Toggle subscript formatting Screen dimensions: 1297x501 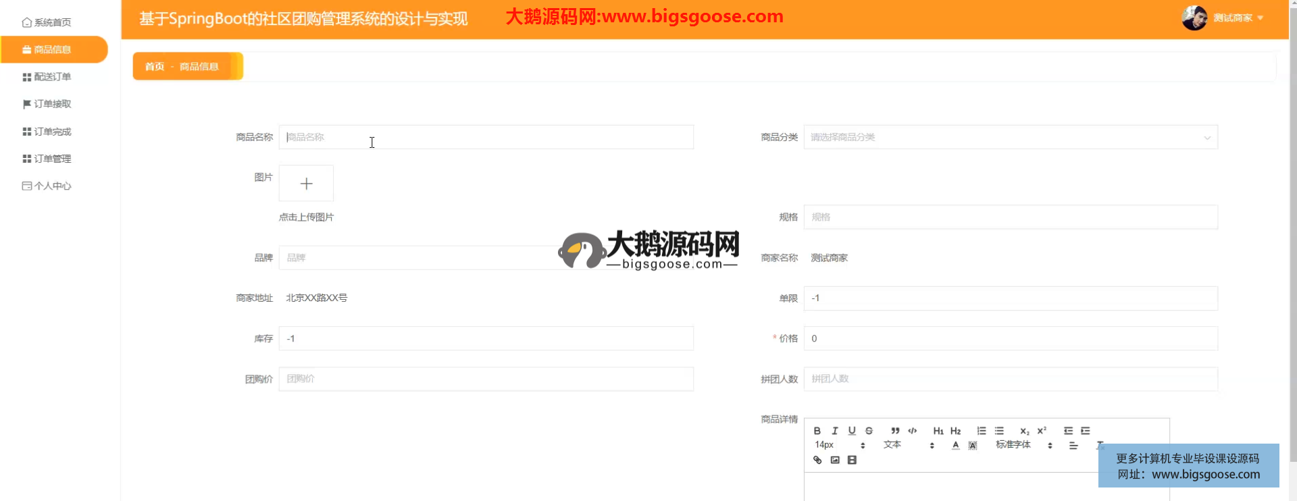pos(1024,431)
